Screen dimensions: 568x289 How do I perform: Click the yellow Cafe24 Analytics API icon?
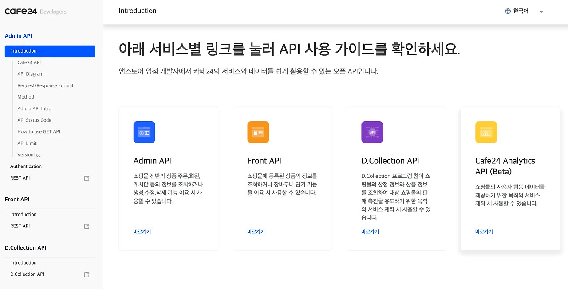click(x=486, y=132)
